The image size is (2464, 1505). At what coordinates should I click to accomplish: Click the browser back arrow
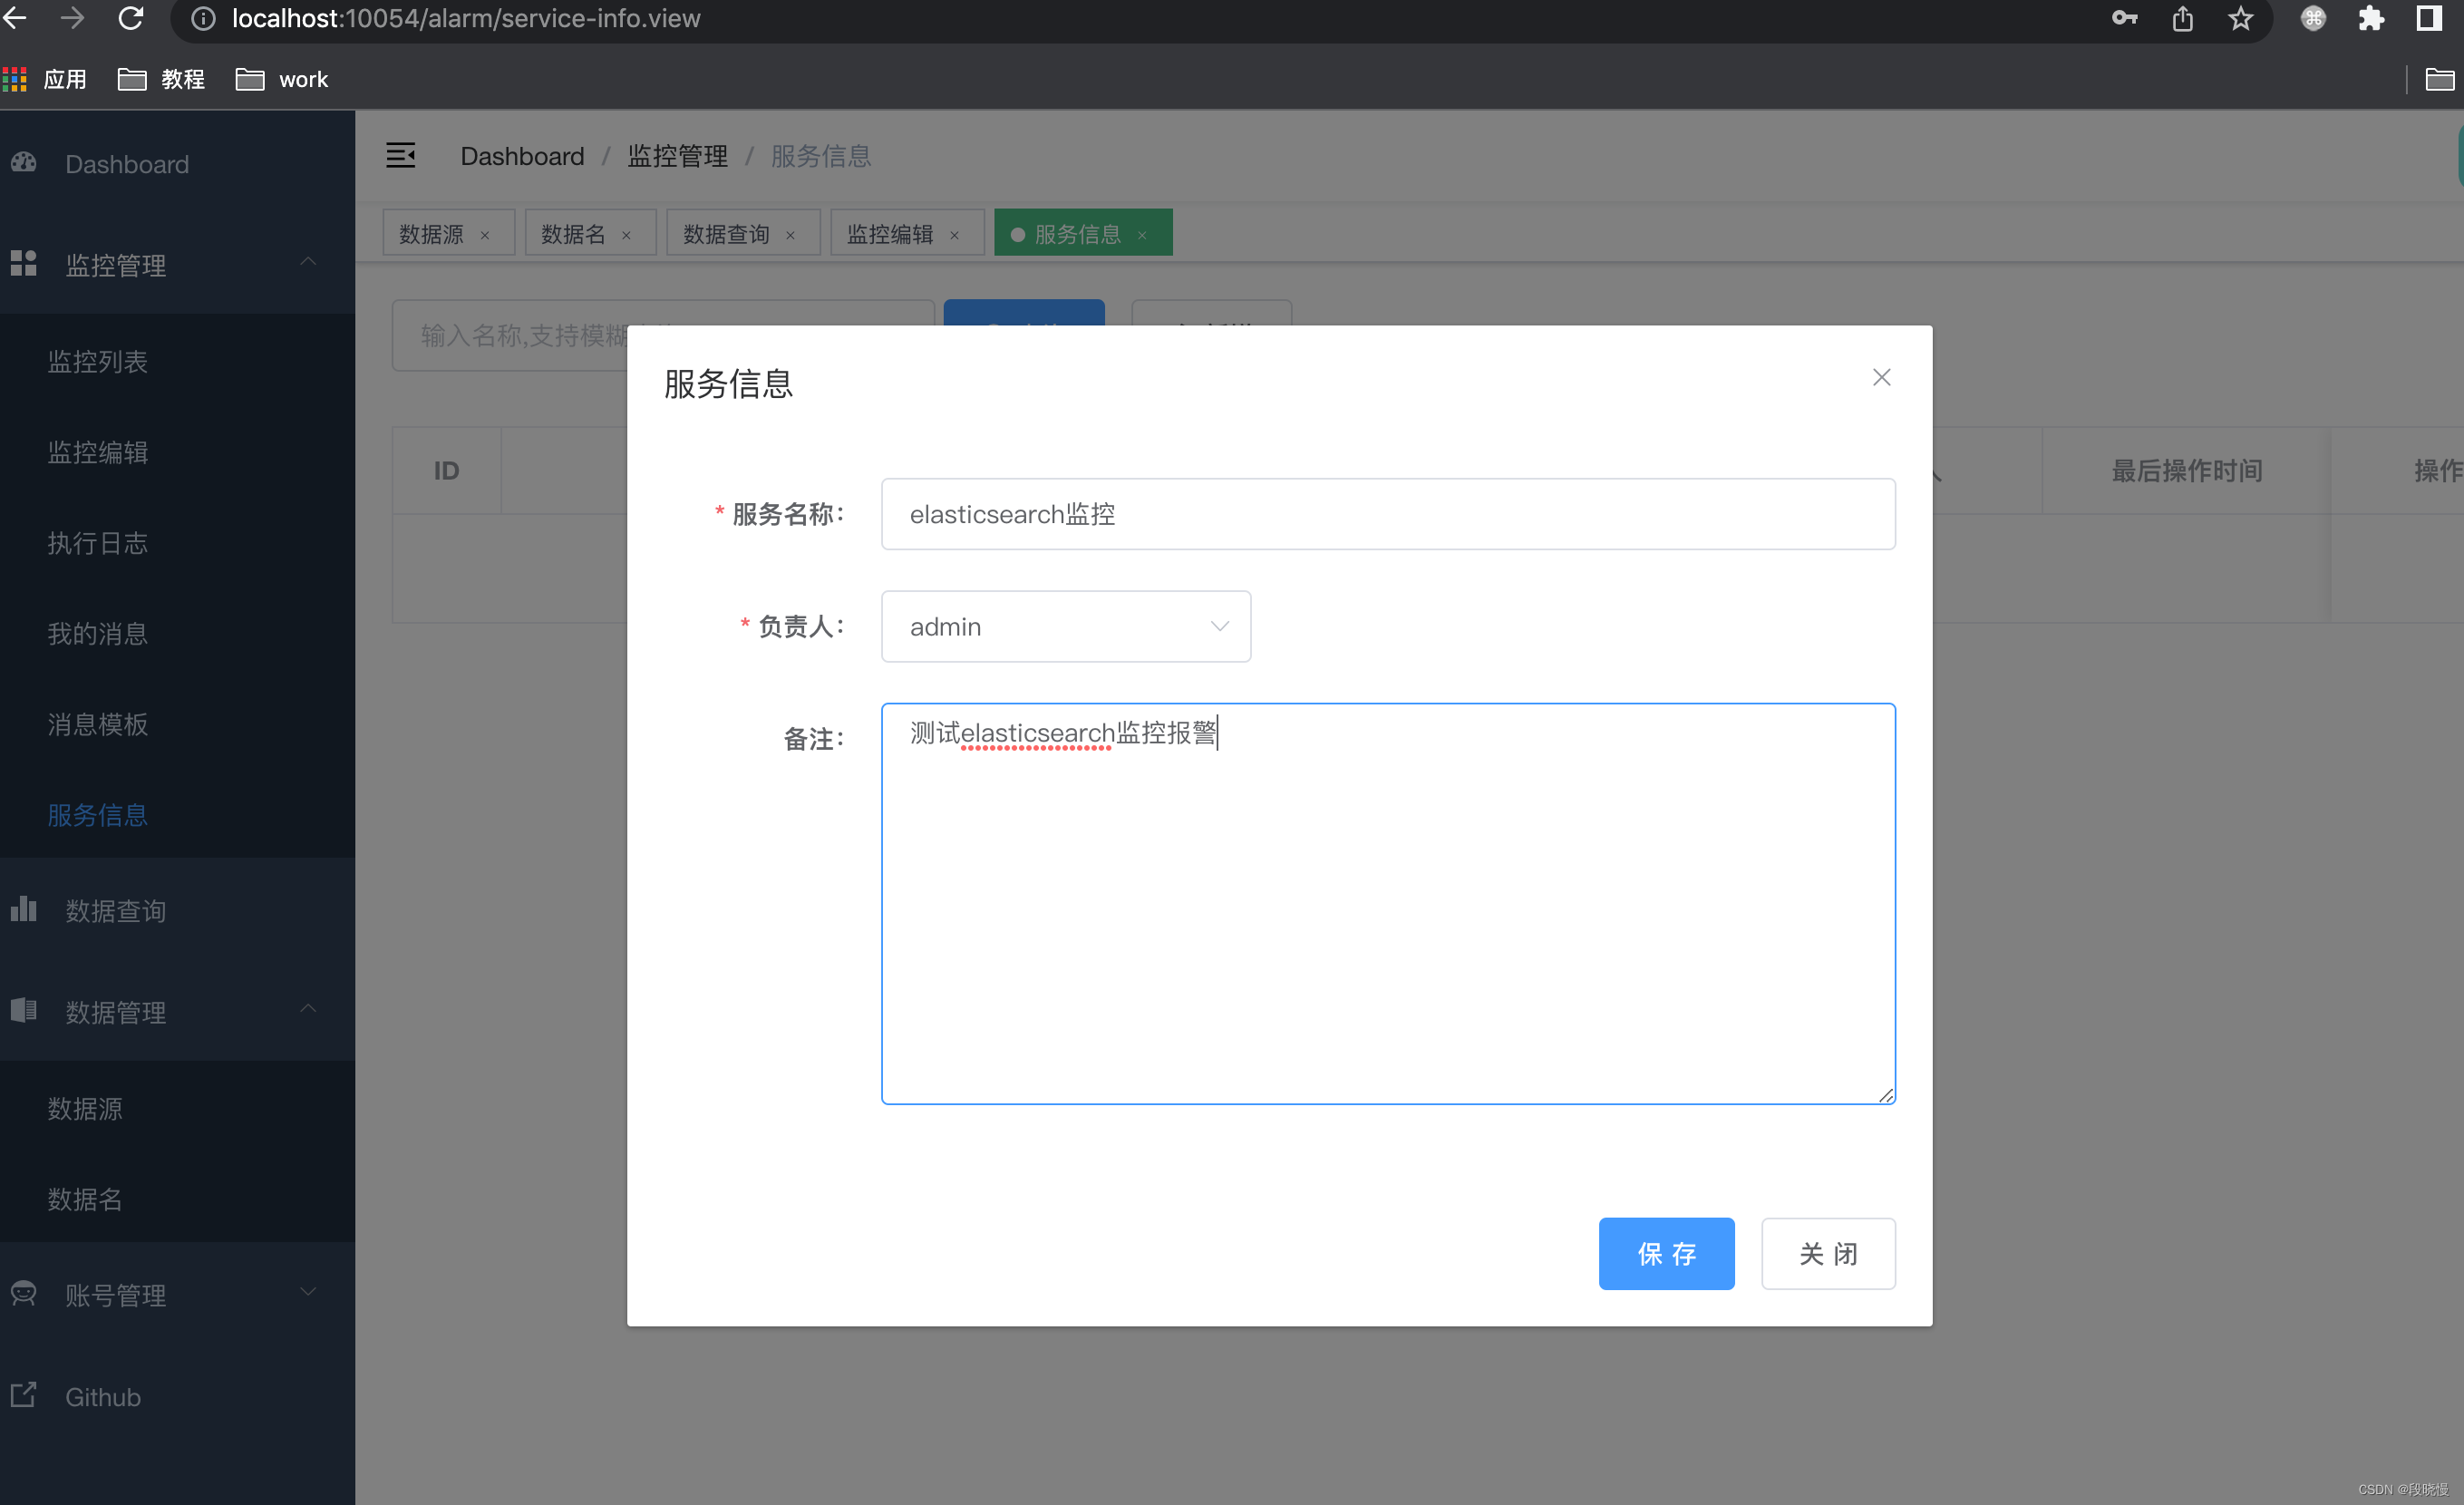point(14,18)
